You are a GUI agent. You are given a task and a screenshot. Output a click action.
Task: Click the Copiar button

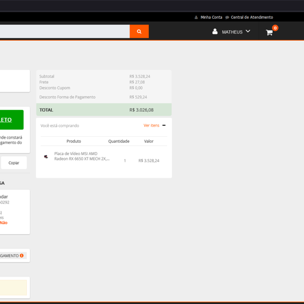pos(14,163)
